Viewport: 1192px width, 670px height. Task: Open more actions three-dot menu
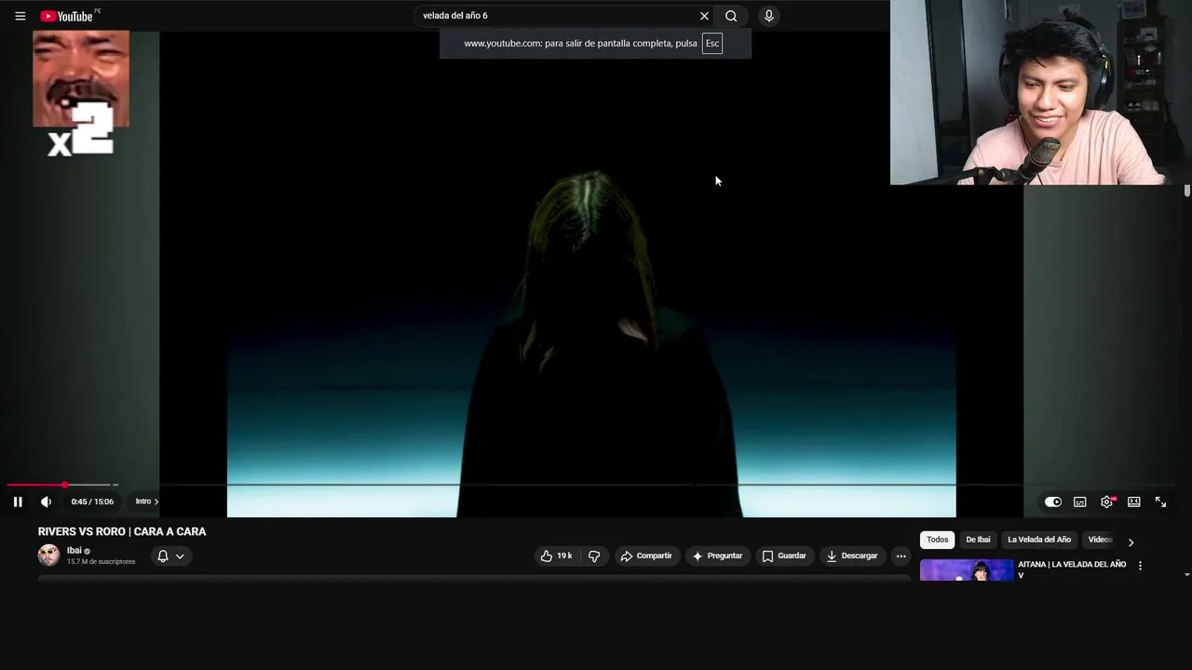[901, 556]
